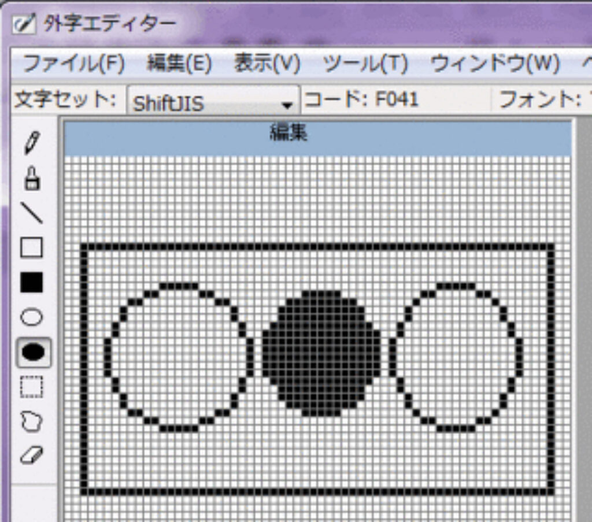This screenshot has height=522, width=592.
Task: Select the Filled Ellipse tool
Action: click(34, 352)
